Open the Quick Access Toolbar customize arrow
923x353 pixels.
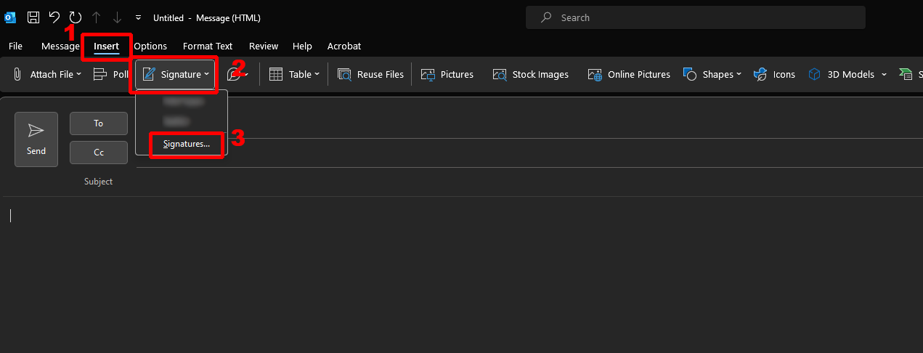click(138, 17)
